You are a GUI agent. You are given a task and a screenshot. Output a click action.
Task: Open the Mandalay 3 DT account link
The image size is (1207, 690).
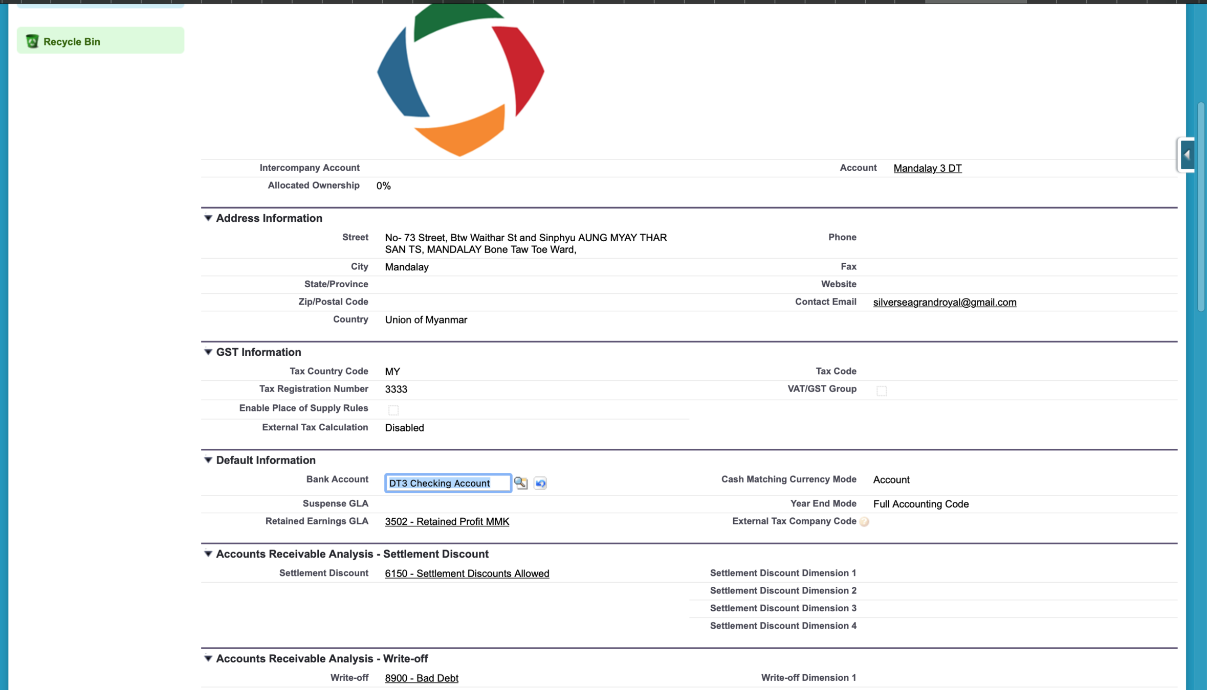[x=927, y=168]
